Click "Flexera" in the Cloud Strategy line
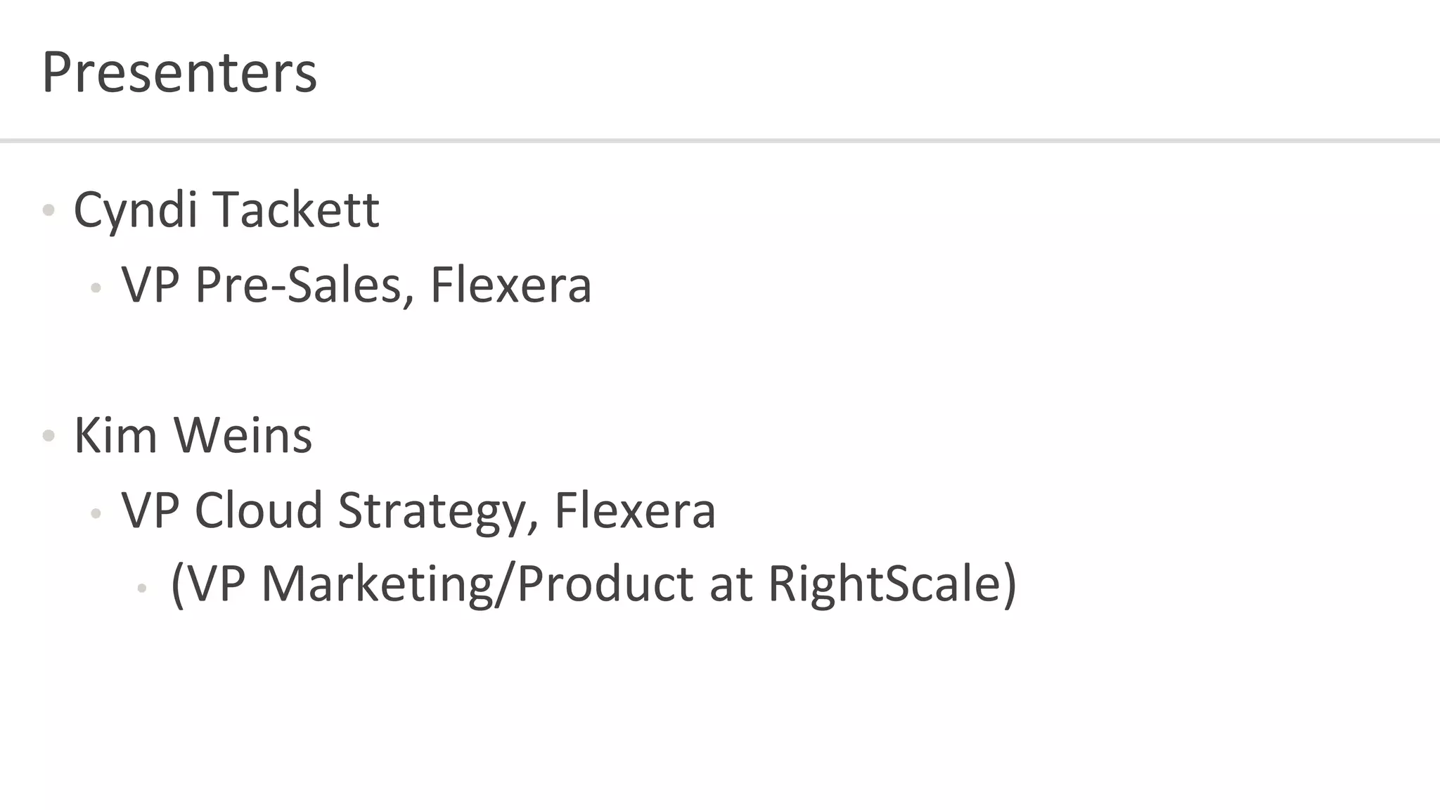 coord(635,510)
